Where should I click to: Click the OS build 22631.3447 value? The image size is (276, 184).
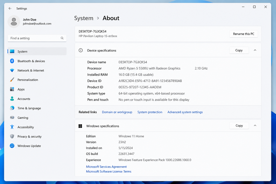coord(126,154)
